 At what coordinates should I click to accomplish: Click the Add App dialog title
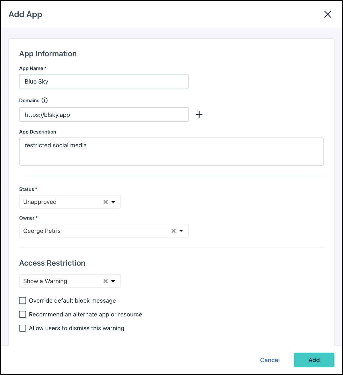25,14
